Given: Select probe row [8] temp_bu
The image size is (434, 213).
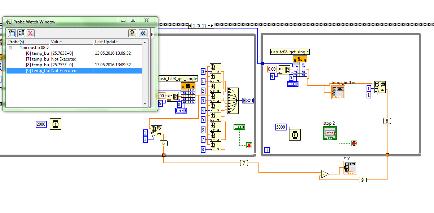Looking at the screenshot, I should 74,65.
